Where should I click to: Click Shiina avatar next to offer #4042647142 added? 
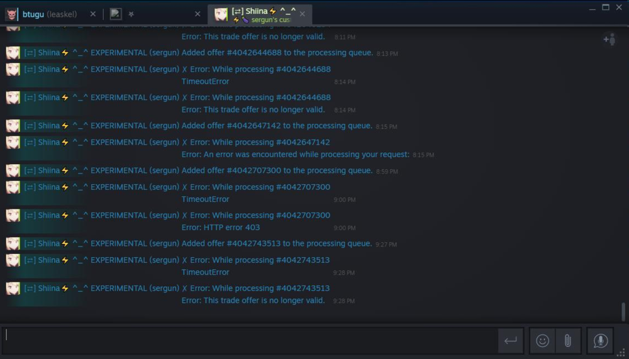(x=13, y=126)
